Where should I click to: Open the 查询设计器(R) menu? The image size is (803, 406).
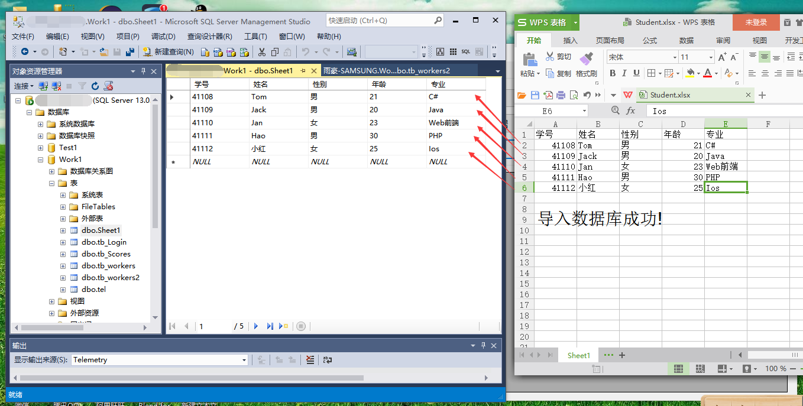click(x=210, y=37)
